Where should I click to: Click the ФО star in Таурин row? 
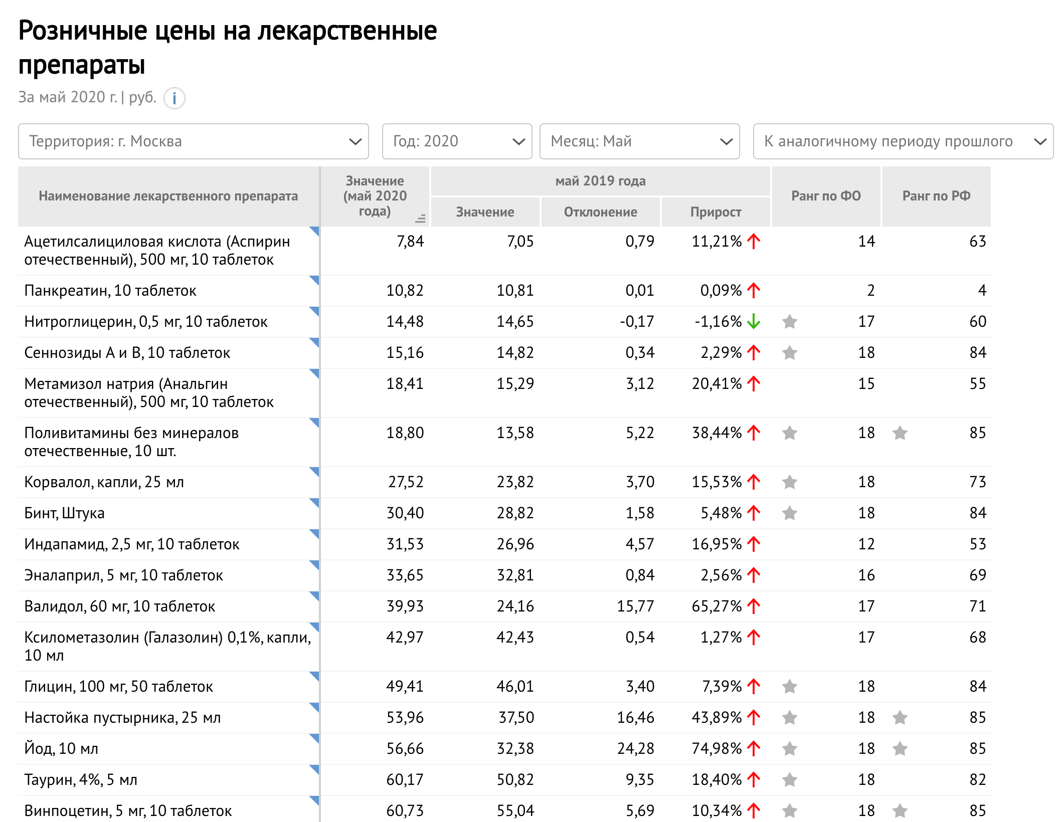tap(790, 779)
